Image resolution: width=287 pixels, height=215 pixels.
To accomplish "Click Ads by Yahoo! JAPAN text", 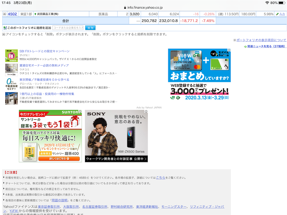I will [x=149, y=107].
